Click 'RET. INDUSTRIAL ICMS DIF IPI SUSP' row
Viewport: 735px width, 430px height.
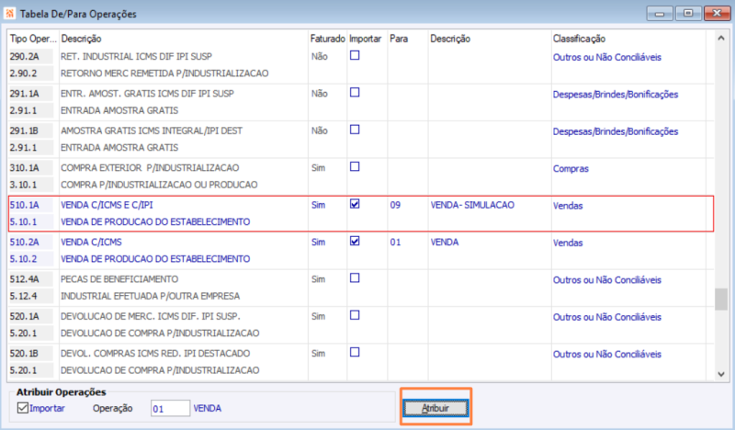[x=136, y=56]
